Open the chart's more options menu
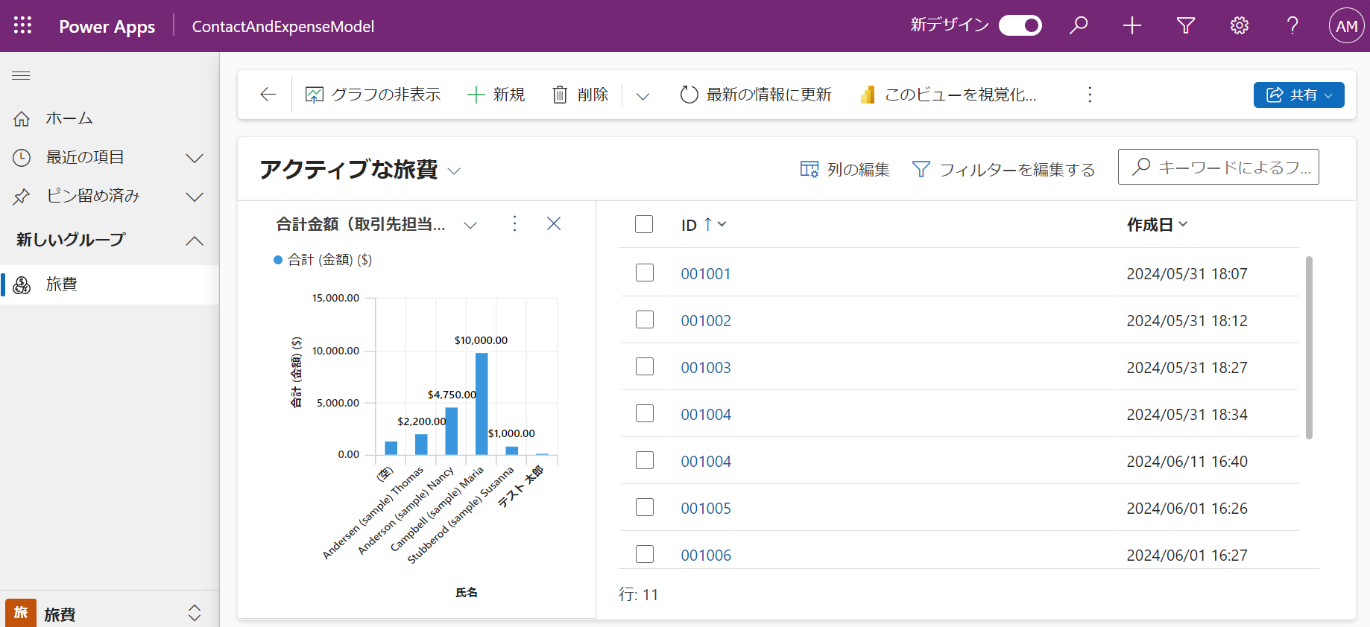1370x627 pixels. 514,223
